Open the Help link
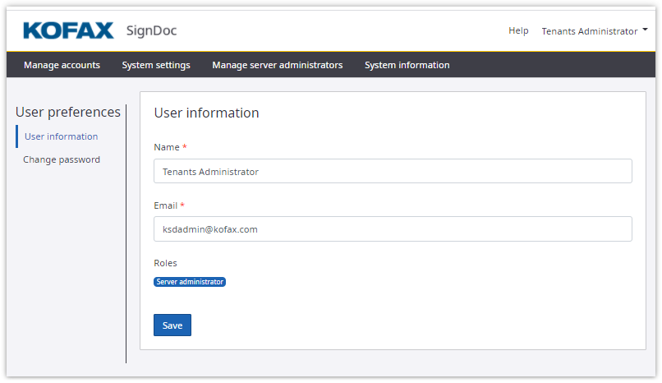Screen dimensions: 662x383 [x=518, y=31]
